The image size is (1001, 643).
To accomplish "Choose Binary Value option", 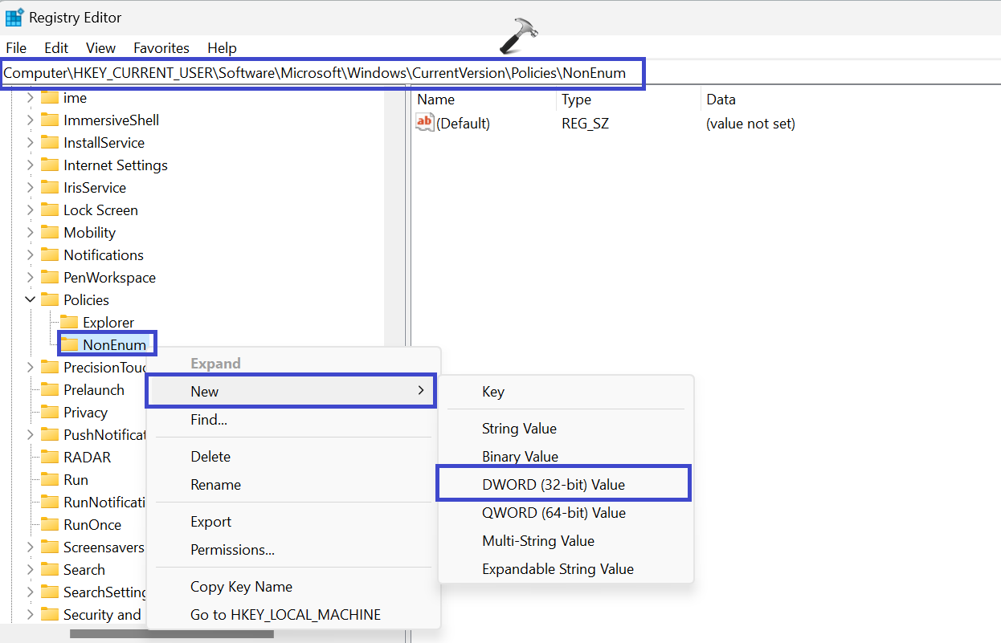I will [x=566, y=457].
